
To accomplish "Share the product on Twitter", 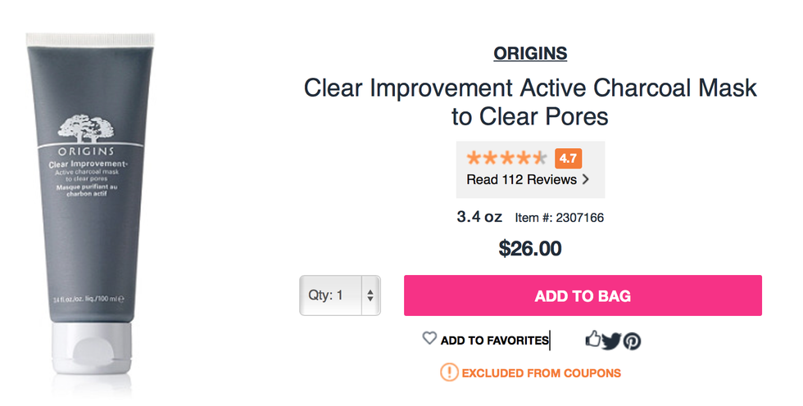I will (612, 341).
